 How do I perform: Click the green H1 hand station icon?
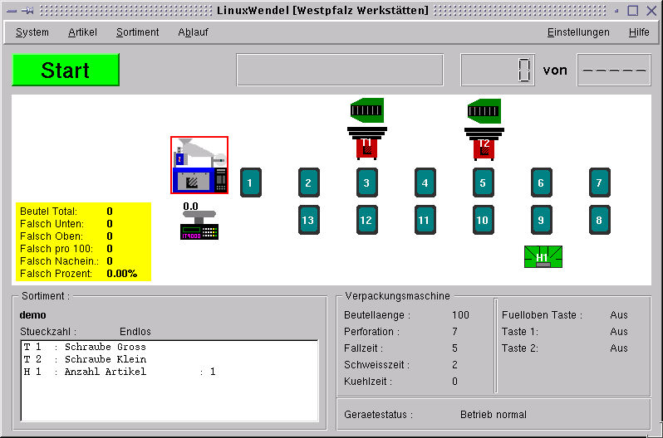(543, 257)
